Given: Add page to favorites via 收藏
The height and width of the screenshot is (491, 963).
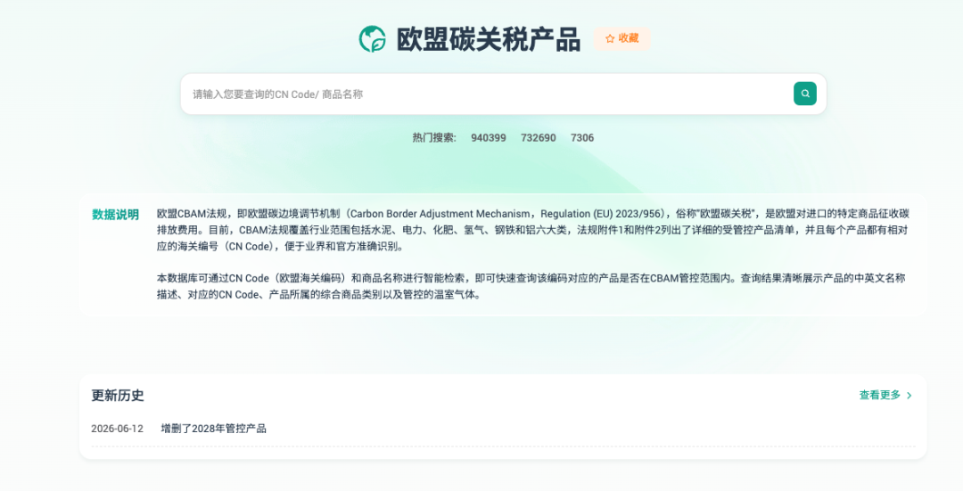Looking at the screenshot, I should coord(621,38).
